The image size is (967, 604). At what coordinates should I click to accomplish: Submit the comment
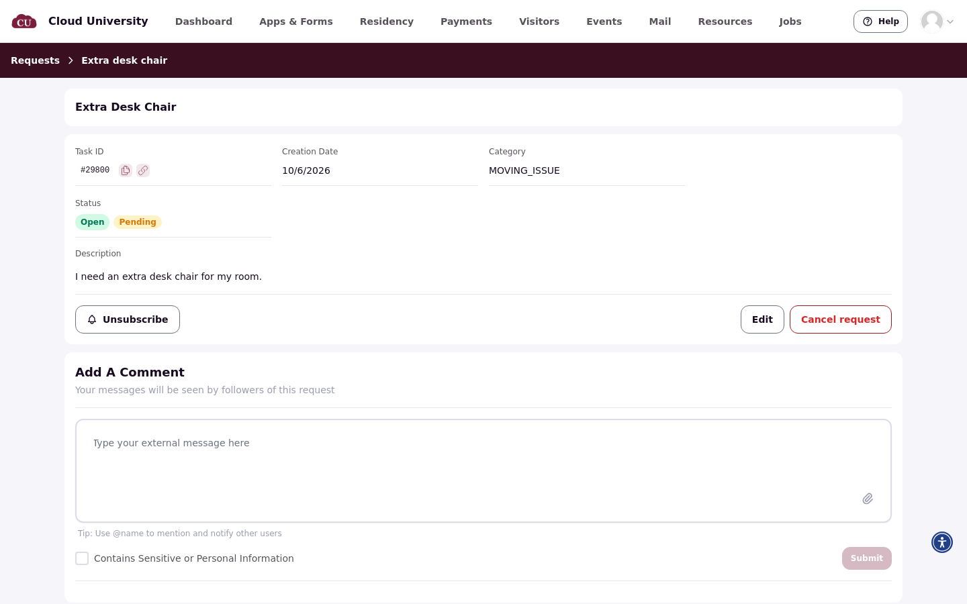point(867,558)
